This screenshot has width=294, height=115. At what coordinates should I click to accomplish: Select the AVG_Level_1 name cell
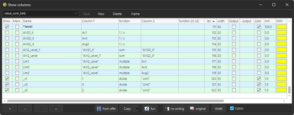coord(52,50)
